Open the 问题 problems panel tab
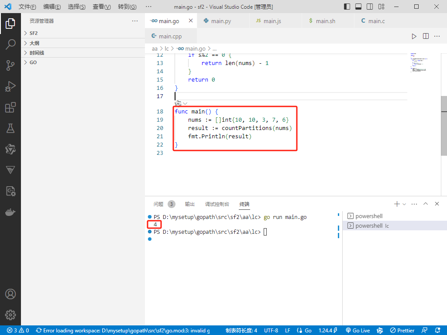447x335 pixels. [165, 204]
